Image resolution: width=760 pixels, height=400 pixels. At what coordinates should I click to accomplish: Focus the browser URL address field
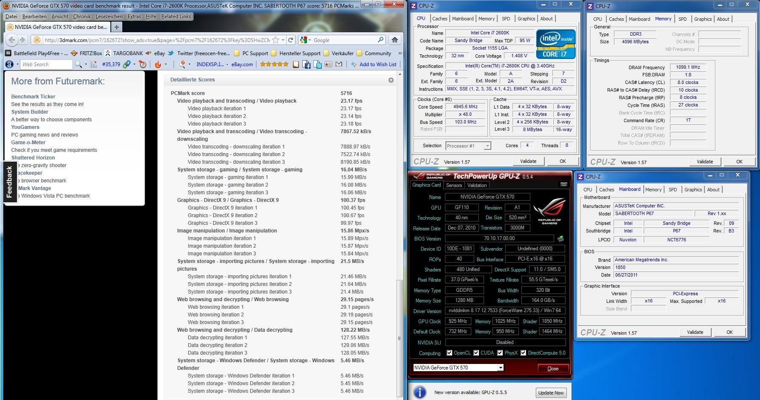pyautogui.click(x=157, y=40)
